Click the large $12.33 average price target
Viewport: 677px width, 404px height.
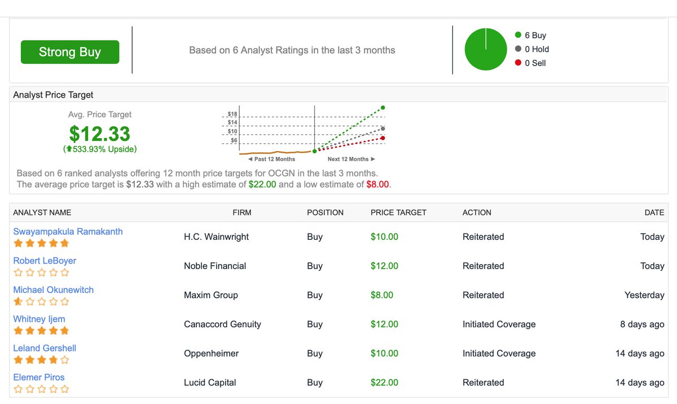[100, 134]
